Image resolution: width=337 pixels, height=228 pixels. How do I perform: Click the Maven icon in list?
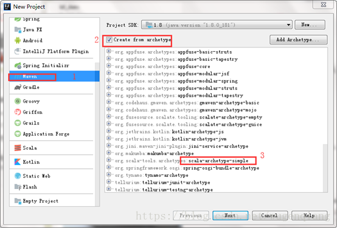point(18,77)
